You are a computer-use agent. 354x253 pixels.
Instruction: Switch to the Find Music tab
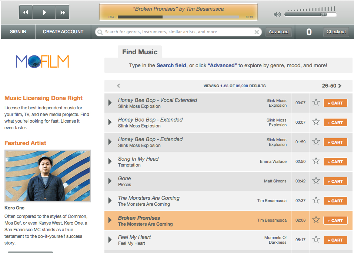[x=140, y=52]
